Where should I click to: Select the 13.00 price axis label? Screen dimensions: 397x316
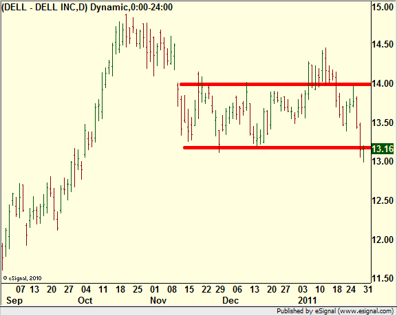coord(383,160)
